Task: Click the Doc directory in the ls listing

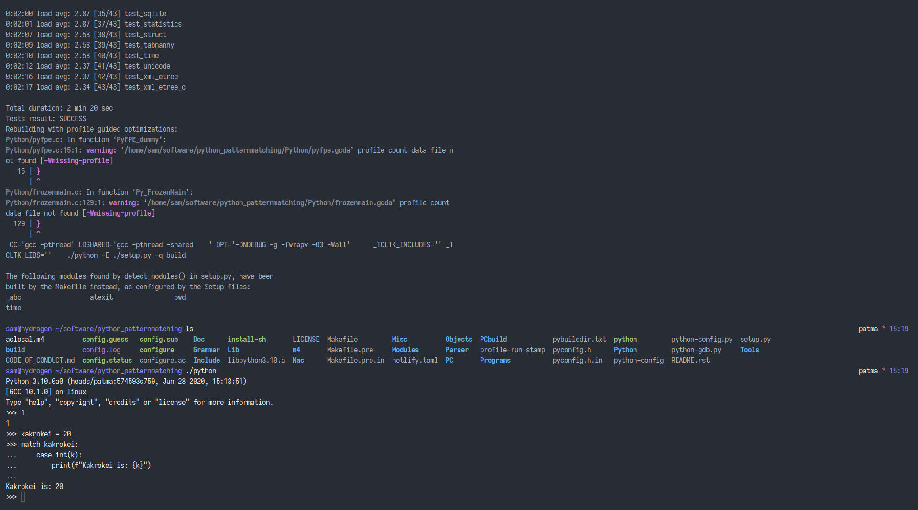Action: point(198,340)
